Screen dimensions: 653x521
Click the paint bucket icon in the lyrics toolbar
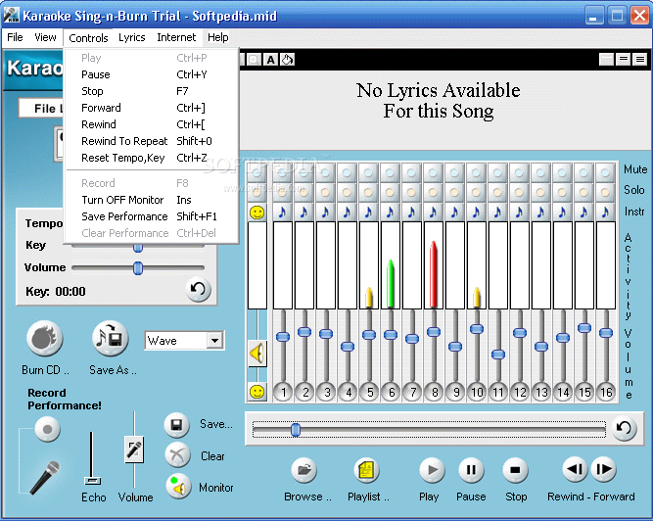[287, 60]
